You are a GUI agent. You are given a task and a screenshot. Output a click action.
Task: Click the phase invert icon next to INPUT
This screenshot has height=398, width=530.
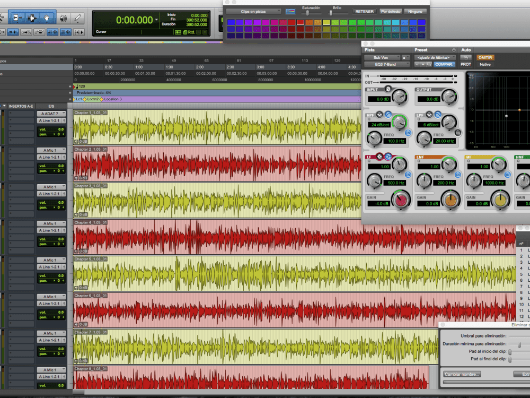tap(388, 89)
